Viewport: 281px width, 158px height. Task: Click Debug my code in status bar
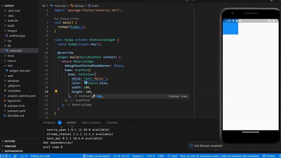pos(40,156)
